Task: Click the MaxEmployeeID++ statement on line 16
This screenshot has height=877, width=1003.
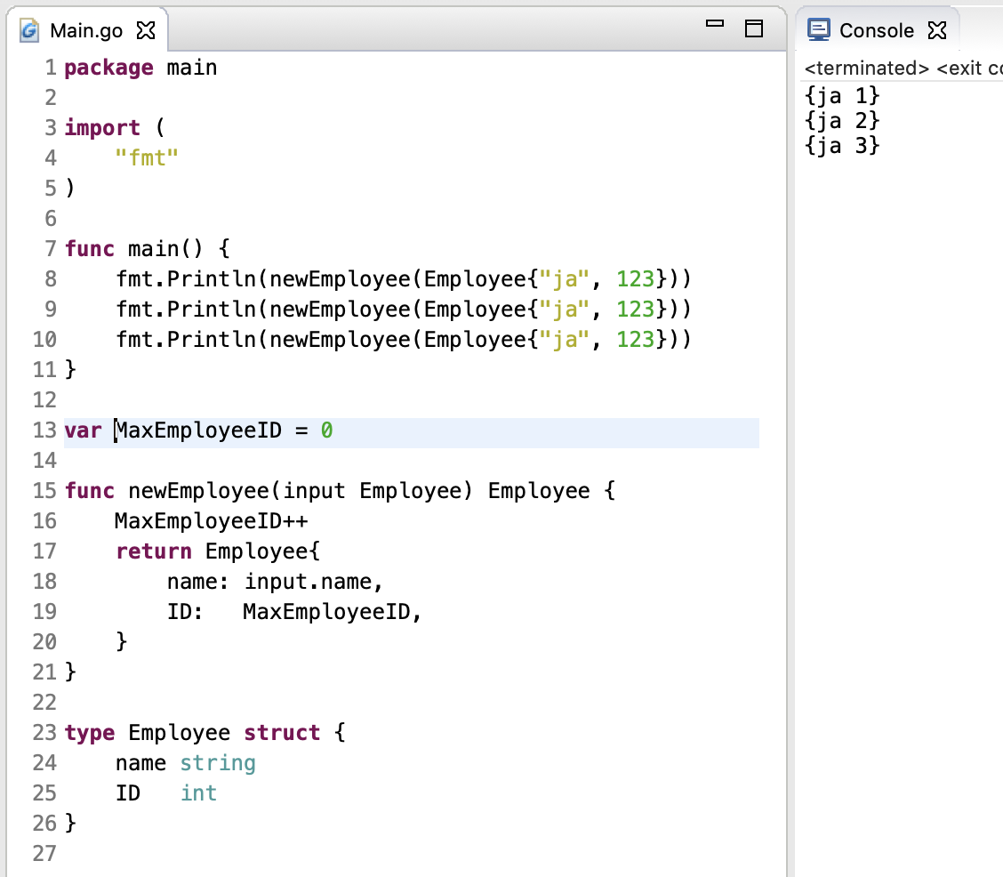Action: [x=211, y=520]
